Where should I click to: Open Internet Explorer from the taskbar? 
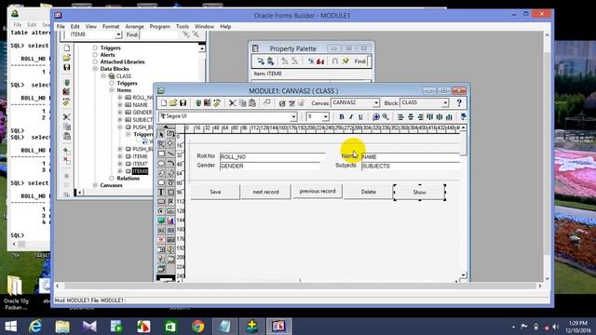pos(35,327)
